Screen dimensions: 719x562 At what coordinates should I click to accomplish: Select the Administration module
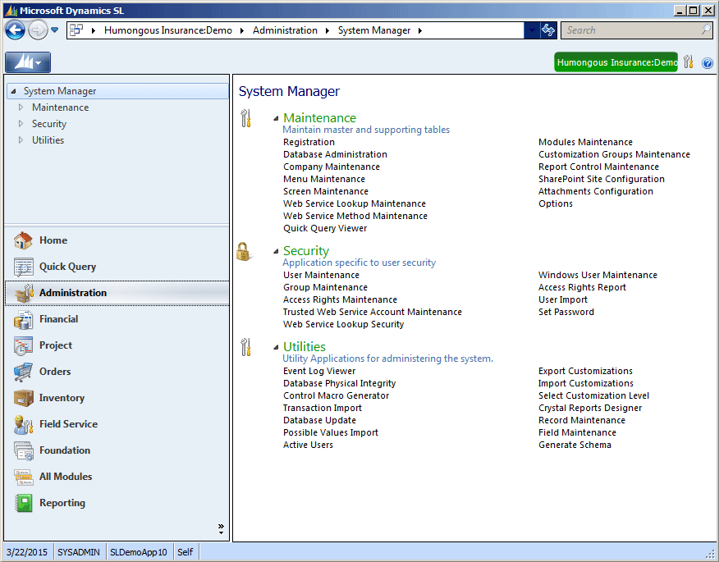(x=117, y=292)
